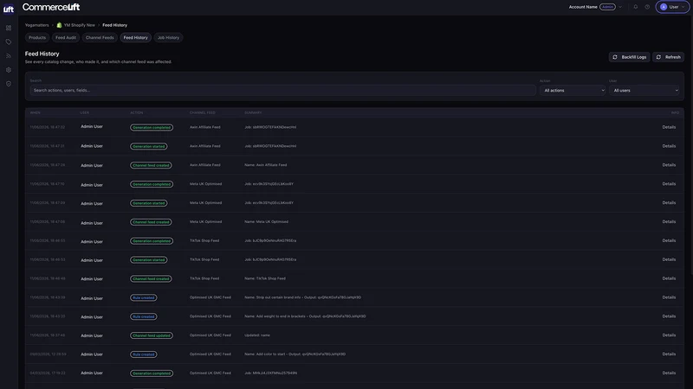Click the CHANNEL FEED column header
Image resolution: width=693 pixels, height=389 pixels.
pyautogui.click(x=203, y=113)
